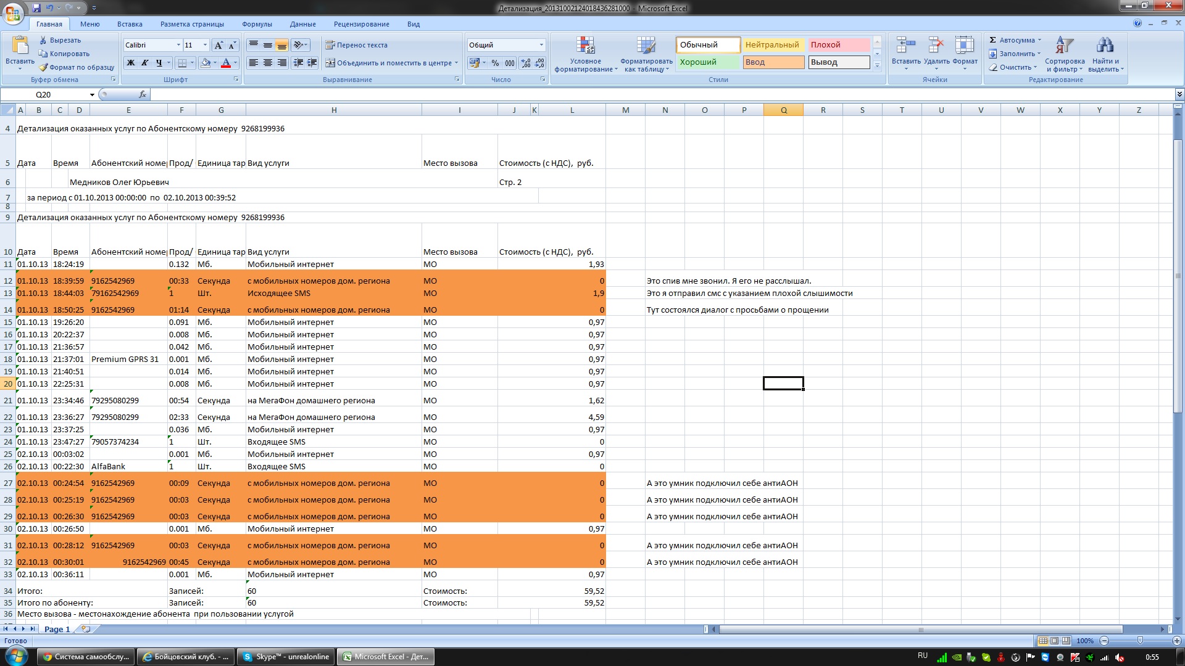Toggle italic formatting (К button)
This screenshot has width=1185, height=666.
coord(144,63)
